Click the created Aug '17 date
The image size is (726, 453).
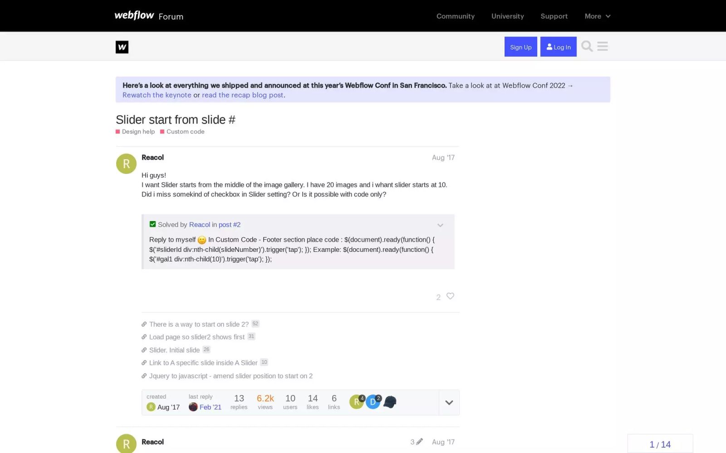[x=168, y=407]
